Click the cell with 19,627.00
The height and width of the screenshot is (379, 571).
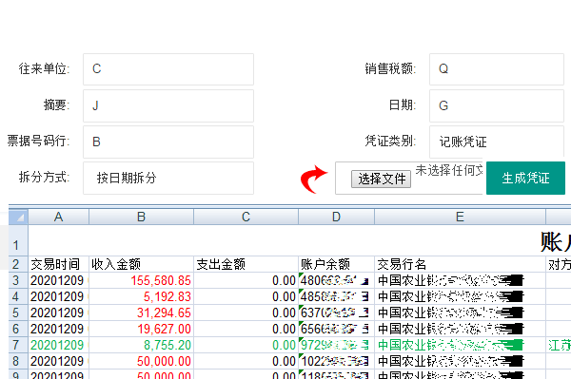(x=141, y=329)
